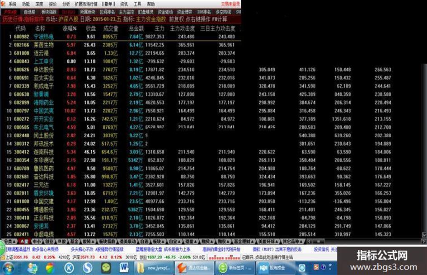Open the 分析 menu
Image resolution: width=427 pixels, height=275 pixels.
[x=66, y=4]
